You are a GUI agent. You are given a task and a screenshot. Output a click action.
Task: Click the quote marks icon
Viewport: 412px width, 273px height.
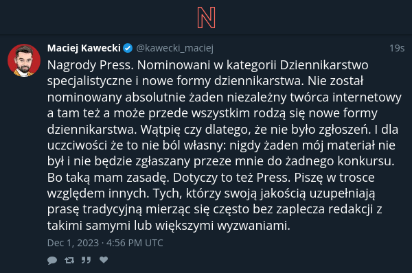86,260
